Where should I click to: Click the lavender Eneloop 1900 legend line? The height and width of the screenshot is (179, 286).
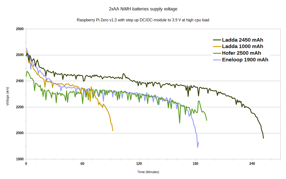217,60
